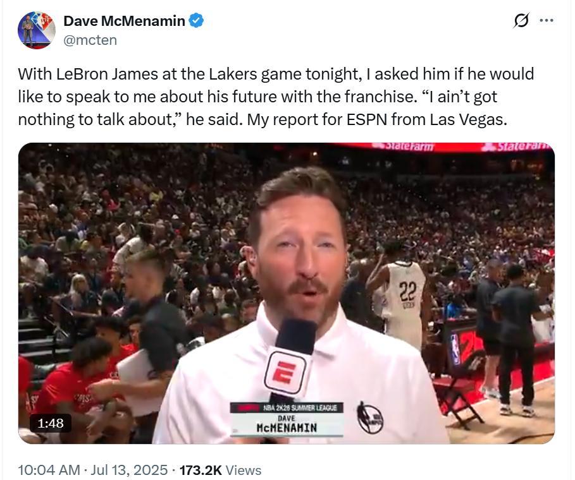575x480 pixels.
Task: Open the three-dot more options menu
Action: 547,20
